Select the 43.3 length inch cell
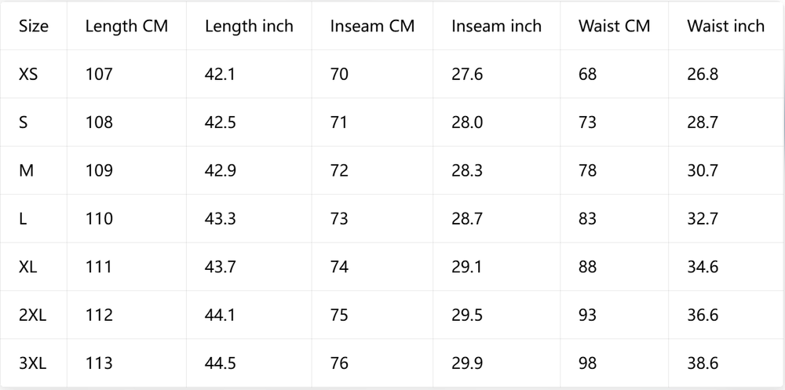 (249, 219)
